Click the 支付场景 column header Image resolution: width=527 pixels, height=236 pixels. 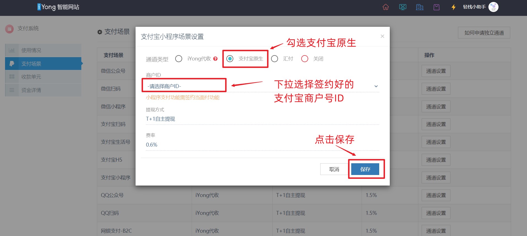pyautogui.click(x=113, y=55)
